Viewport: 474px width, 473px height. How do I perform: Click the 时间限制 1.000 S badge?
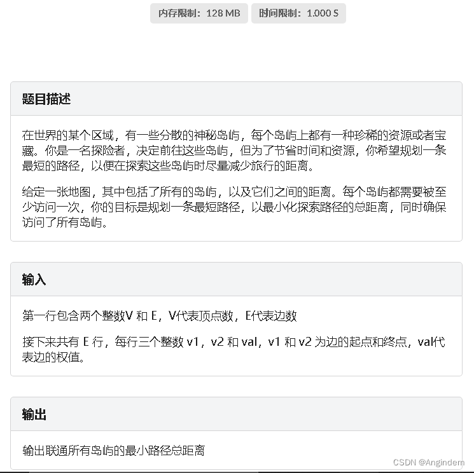[x=298, y=13]
